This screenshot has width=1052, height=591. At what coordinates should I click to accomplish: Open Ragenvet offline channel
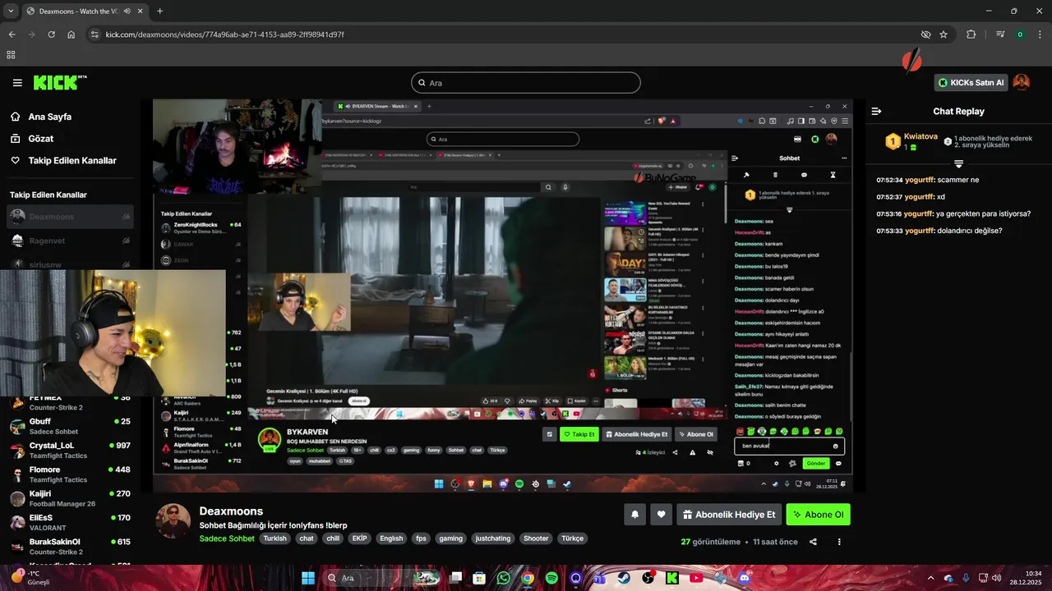tap(70, 241)
